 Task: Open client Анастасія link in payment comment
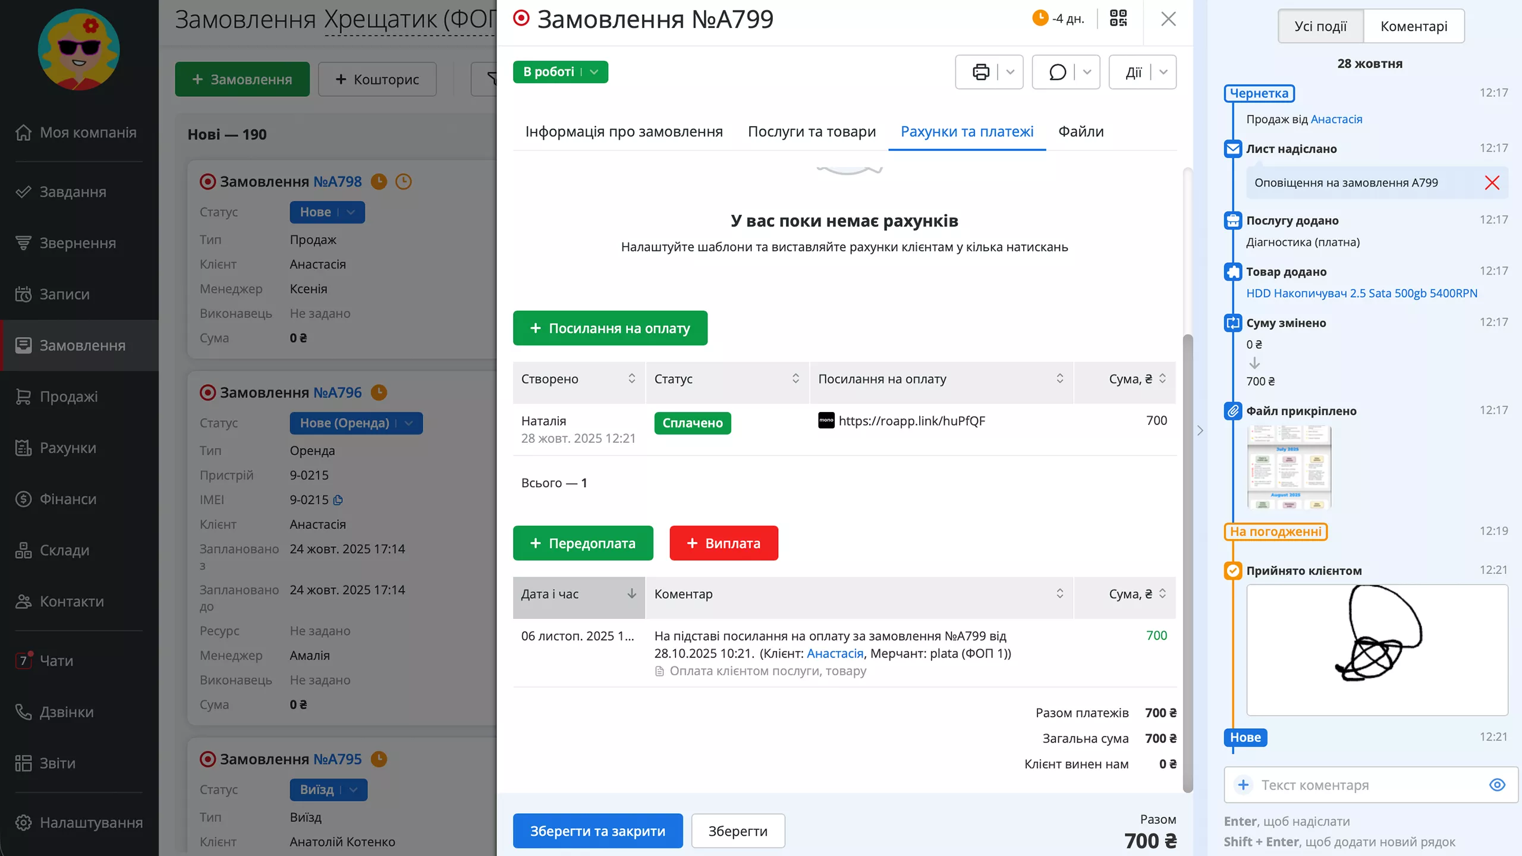(x=835, y=653)
